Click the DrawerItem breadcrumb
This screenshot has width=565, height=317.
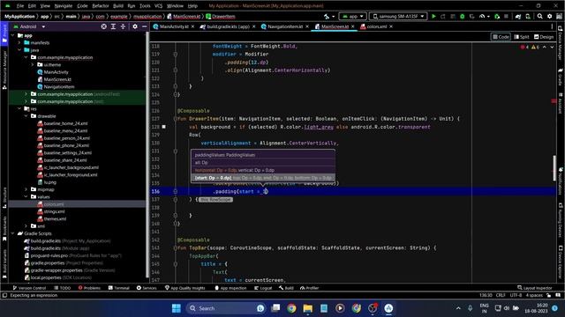(221, 17)
